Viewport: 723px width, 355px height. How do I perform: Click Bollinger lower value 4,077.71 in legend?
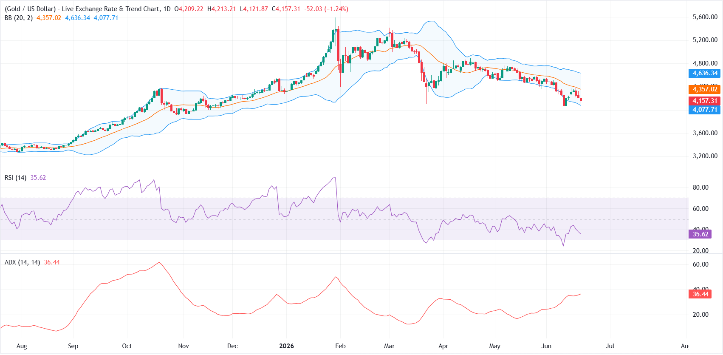pyautogui.click(x=106, y=18)
